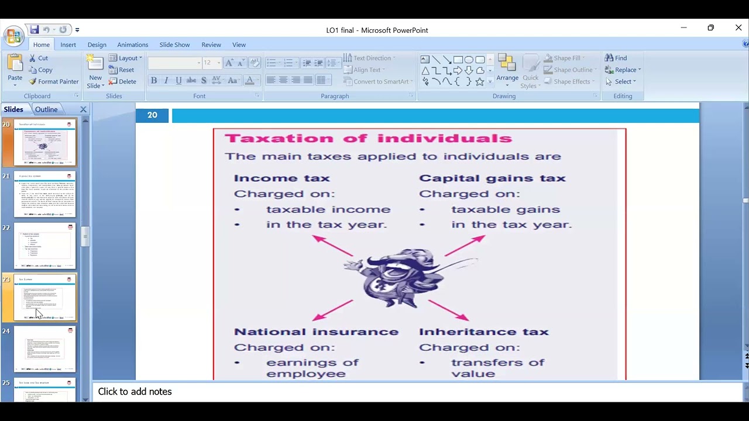Switch to the View tab
749x421 pixels.
(239, 44)
